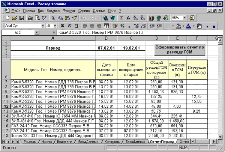The height and width of the screenshot is (152, 225).
Task: Switch to ВводДанных sheet tab
Action: tap(88, 141)
